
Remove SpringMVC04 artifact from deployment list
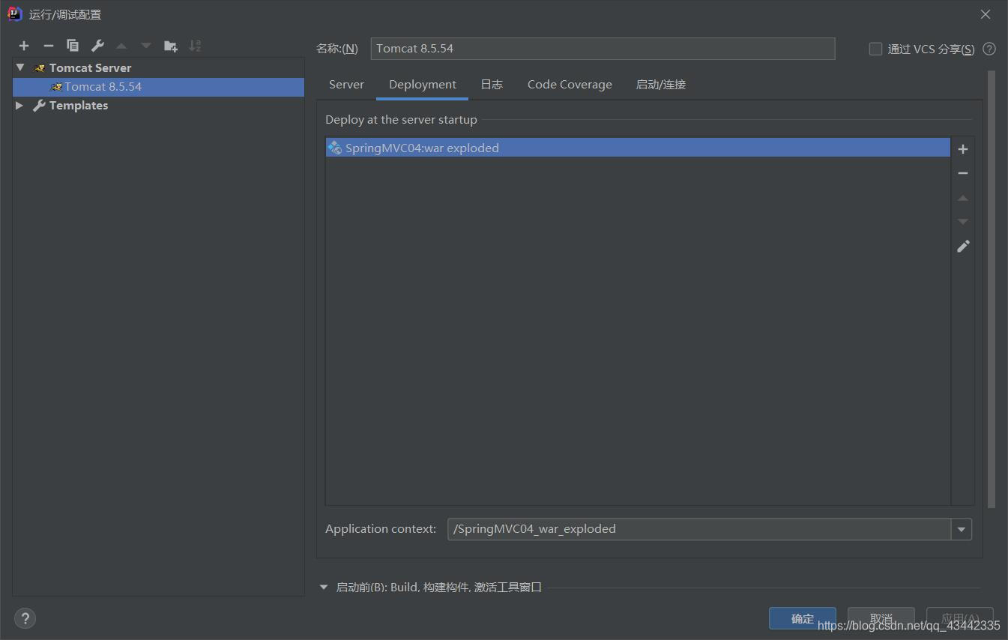pos(963,173)
